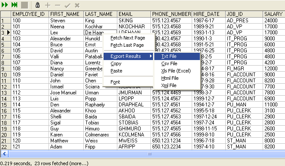The width and height of the screenshot is (285, 166).
Task: Click the JOB_ID column header
Action: (244, 14)
